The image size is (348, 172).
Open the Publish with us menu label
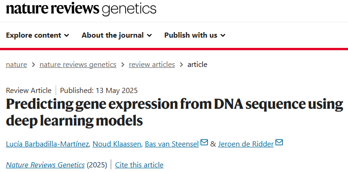(191, 35)
